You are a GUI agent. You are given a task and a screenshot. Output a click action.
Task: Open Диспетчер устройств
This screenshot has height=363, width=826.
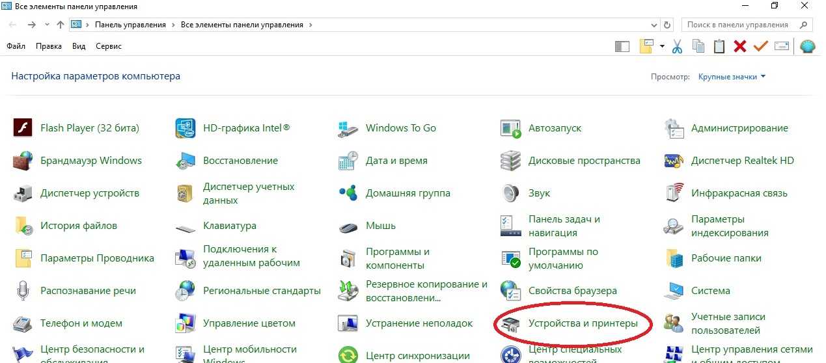tap(76, 193)
